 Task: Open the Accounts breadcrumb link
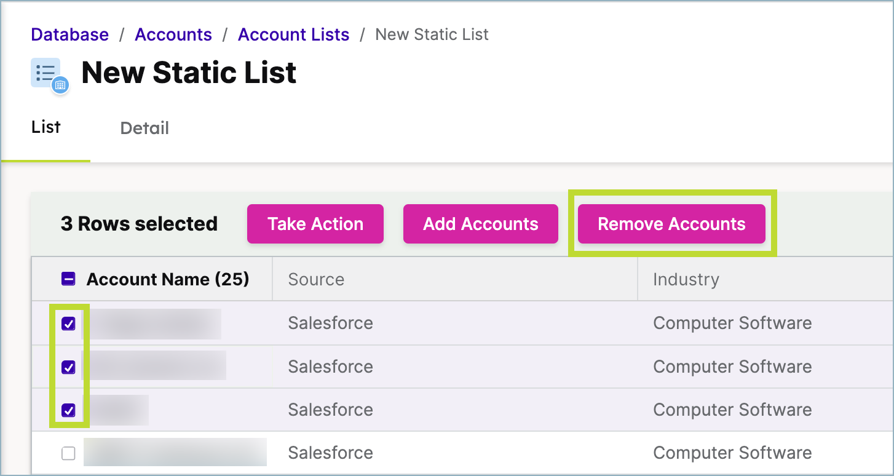coord(173,34)
